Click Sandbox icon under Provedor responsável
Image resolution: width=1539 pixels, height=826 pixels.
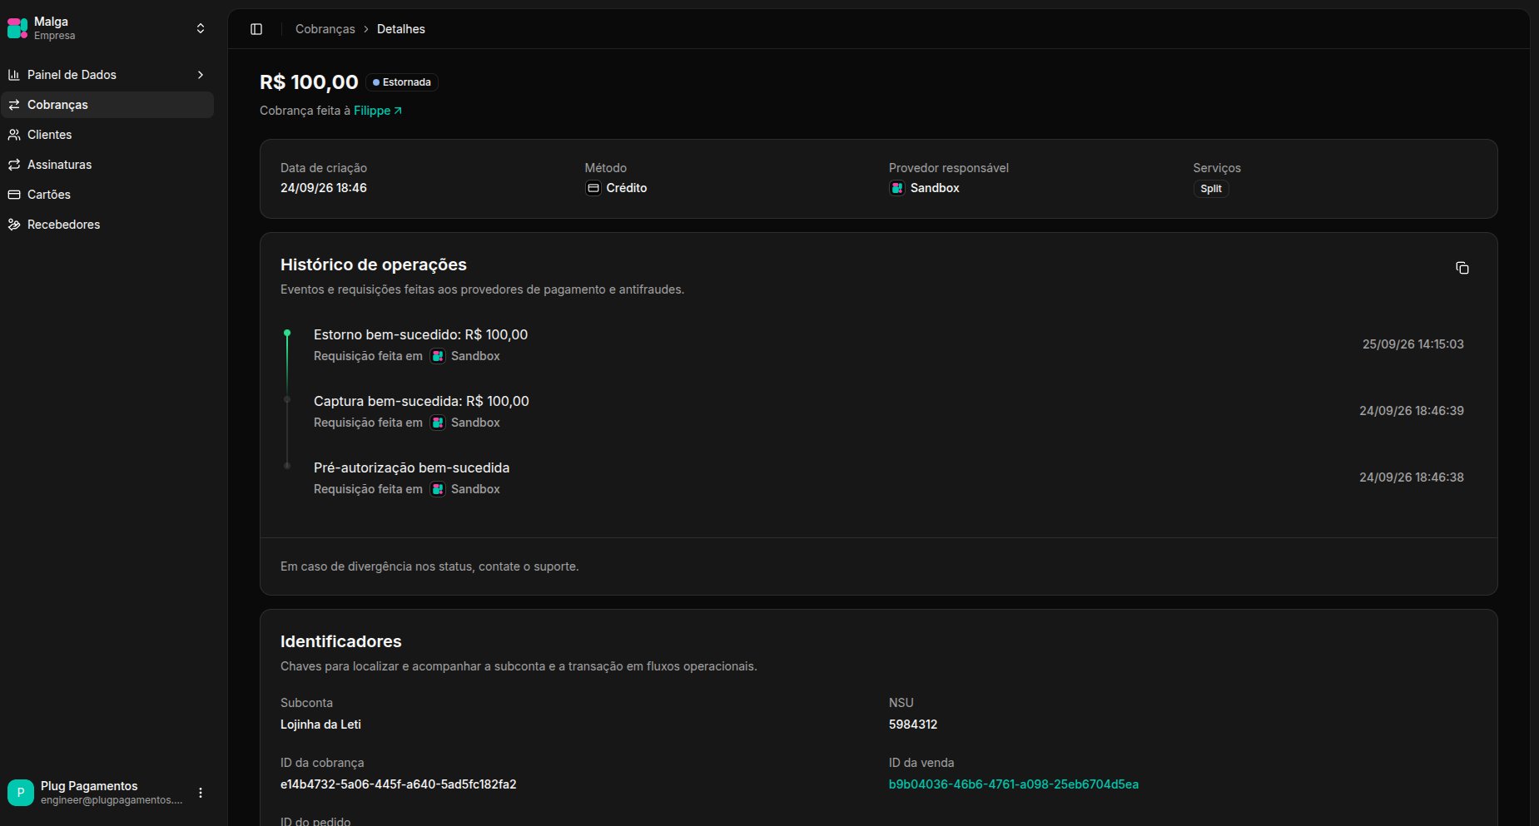pos(897,188)
